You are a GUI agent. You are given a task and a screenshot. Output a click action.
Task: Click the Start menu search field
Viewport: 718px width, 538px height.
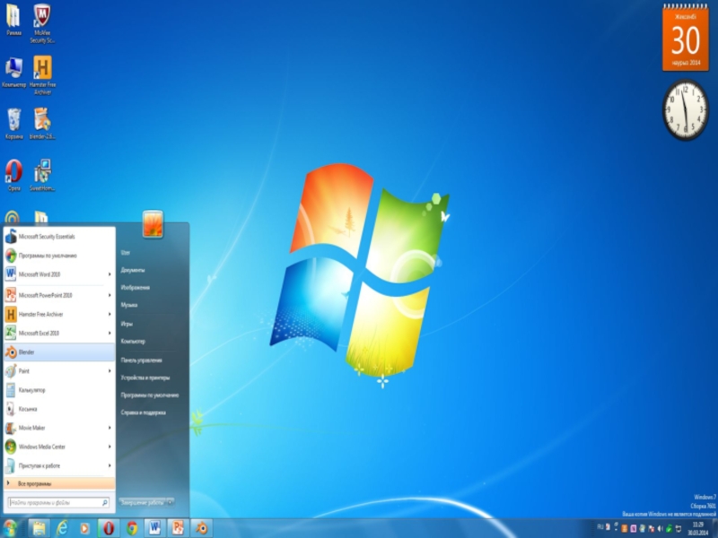(58, 502)
